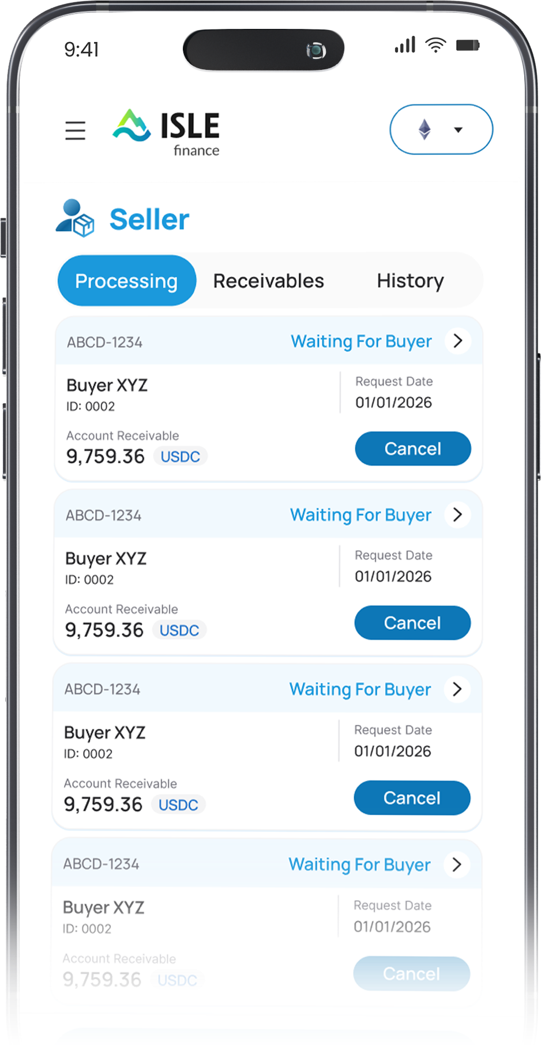Expand the first request's chevron arrow
Screen dimensions: 541x1045
tap(458, 341)
